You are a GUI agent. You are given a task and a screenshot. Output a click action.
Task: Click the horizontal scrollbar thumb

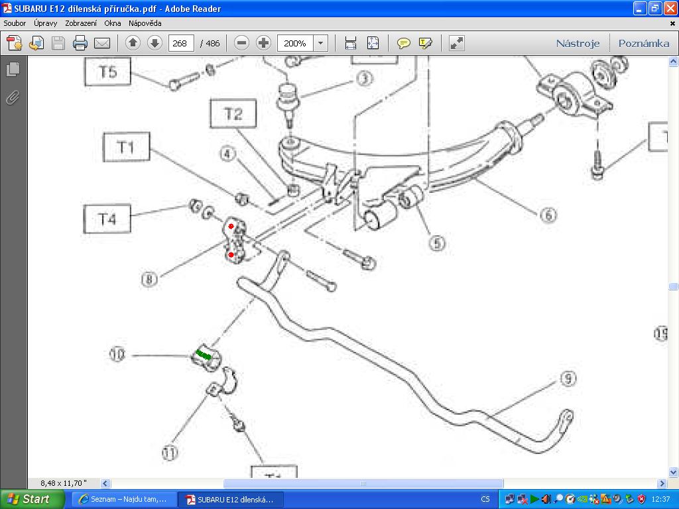(363, 483)
